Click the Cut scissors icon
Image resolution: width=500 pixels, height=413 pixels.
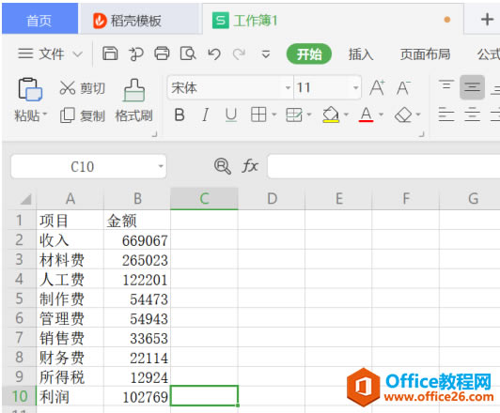point(68,87)
